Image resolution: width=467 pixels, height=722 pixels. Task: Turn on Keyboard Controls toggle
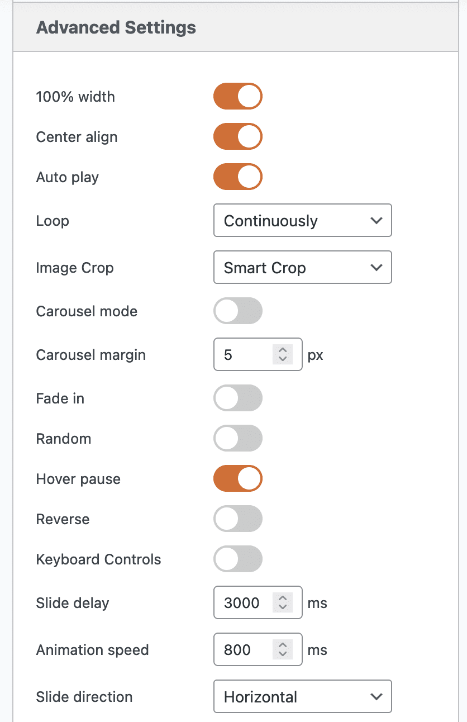tap(237, 559)
